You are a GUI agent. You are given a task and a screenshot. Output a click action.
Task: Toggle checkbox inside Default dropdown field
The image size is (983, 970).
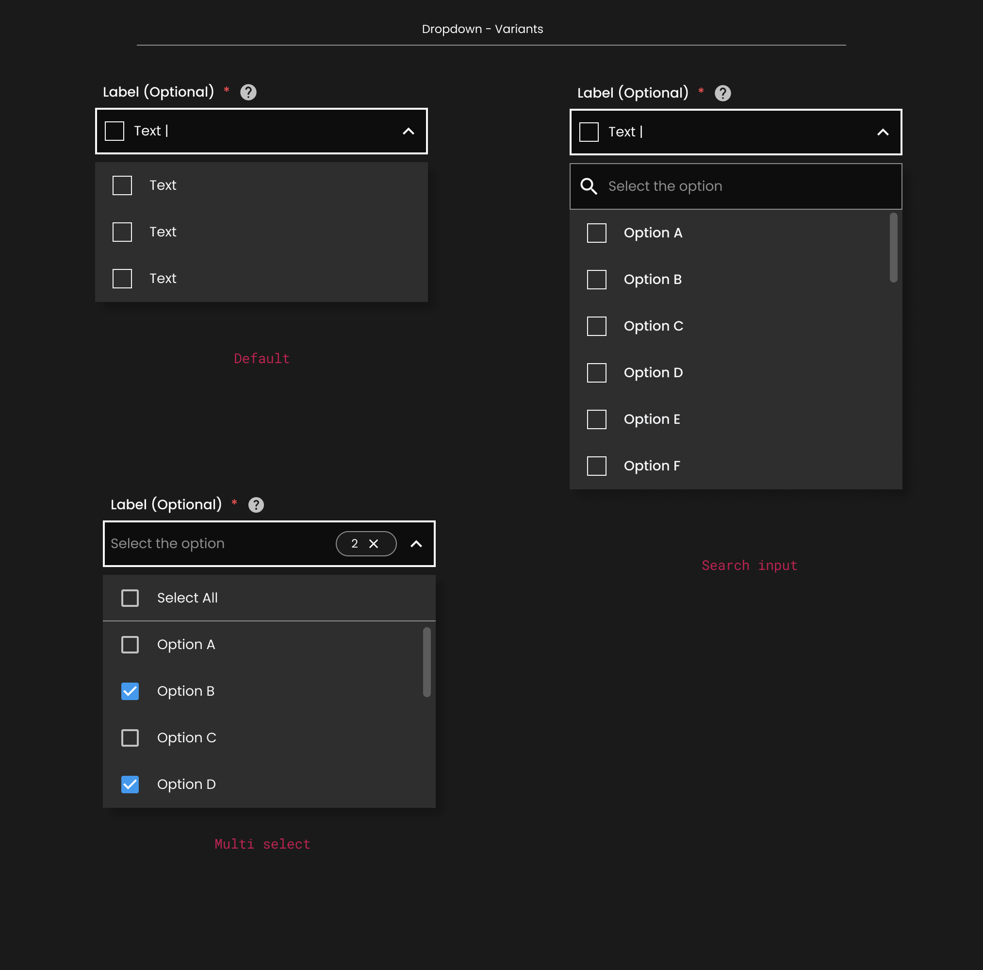coord(115,131)
